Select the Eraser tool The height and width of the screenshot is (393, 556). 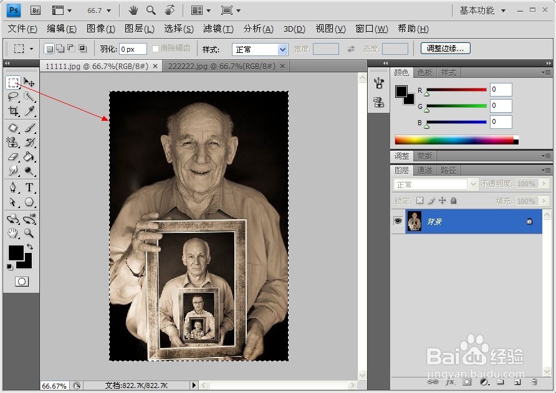pos(12,157)
